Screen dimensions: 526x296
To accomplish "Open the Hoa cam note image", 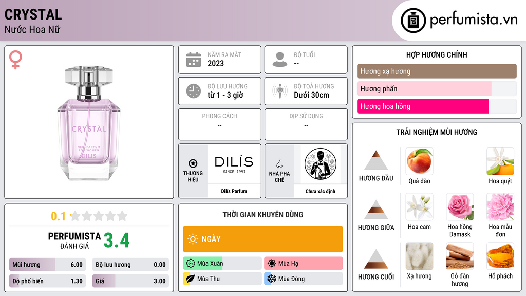I will (x=419, y=207).
